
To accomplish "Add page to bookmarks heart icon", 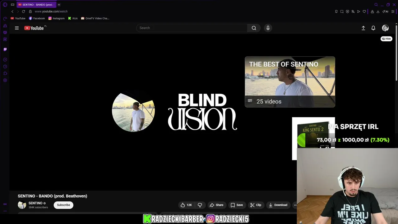I will coord(364,12).
